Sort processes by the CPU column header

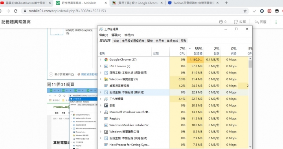point(178,51)
